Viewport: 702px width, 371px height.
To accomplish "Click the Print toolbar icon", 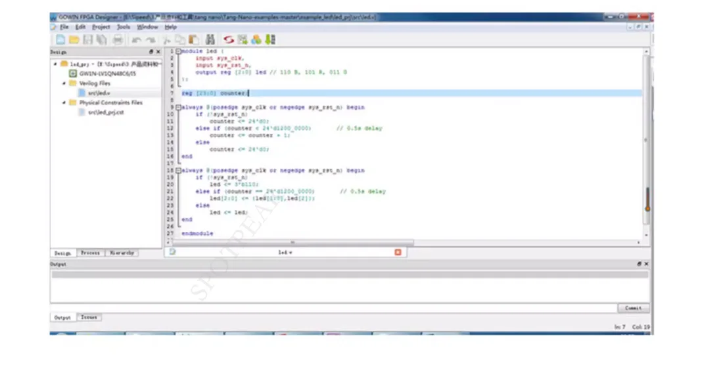I will [118, 40].
